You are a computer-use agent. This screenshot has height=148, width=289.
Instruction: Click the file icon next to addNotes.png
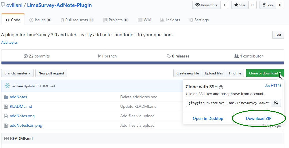[6, 116]
